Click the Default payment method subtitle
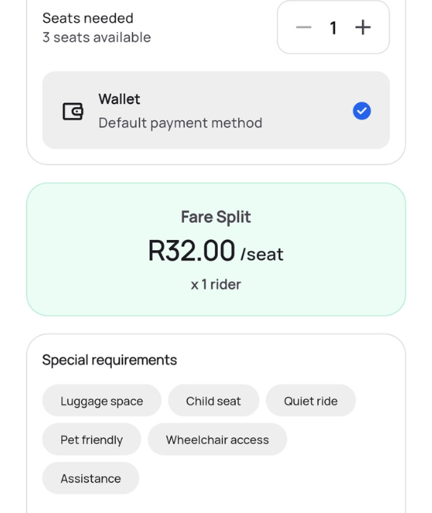This screenshot has width=432, height=513. pyautogui.click(x=180, y=123)
